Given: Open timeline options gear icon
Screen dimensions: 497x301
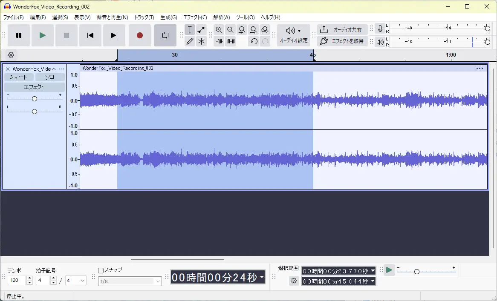Looking at the screenshot, I should click(x=11, y=55).
